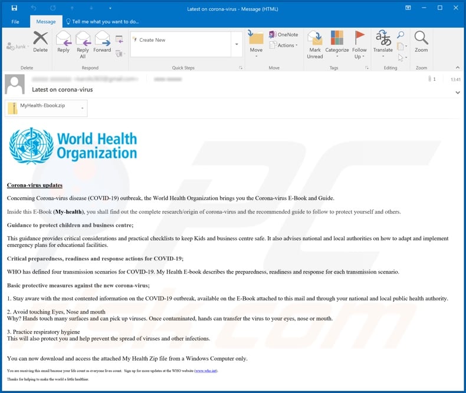Open the Customize Quick Access Toolbar dropdown
The image size is (466, 393).
(x=110, y=8)
